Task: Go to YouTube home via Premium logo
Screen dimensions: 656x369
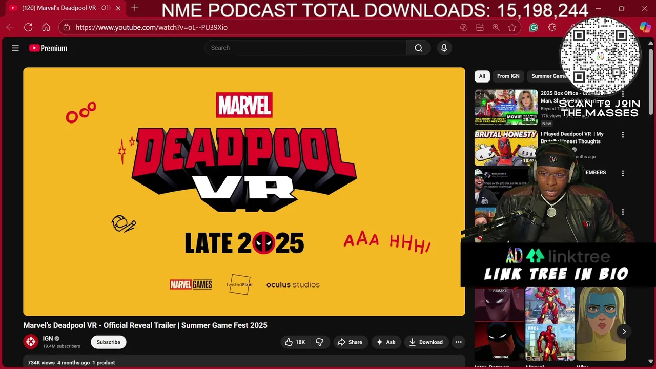Action: tap(48, 48)
